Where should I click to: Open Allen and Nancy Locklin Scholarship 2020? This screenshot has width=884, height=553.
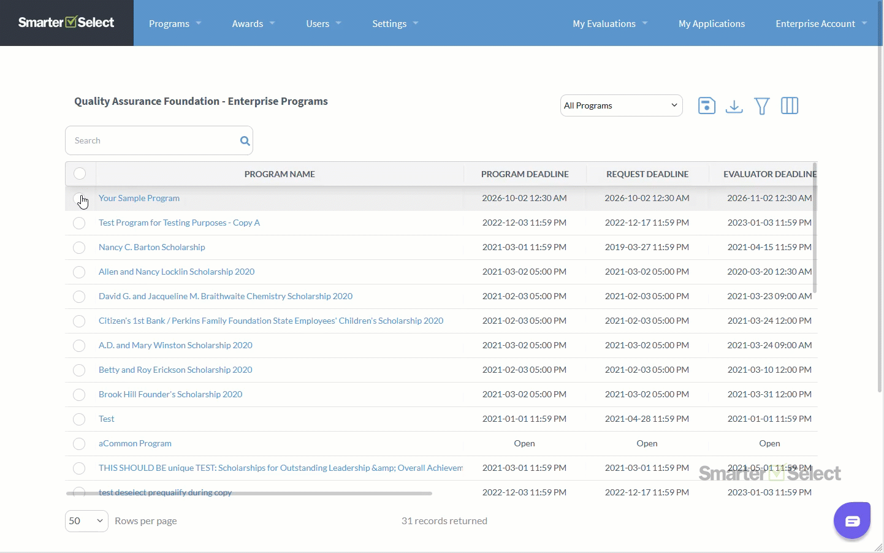tap(177, 272)
